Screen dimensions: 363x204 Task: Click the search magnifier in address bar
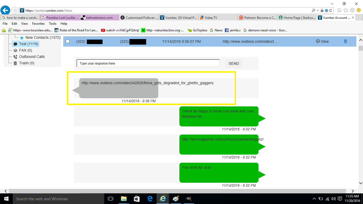(x=314, y=10)
